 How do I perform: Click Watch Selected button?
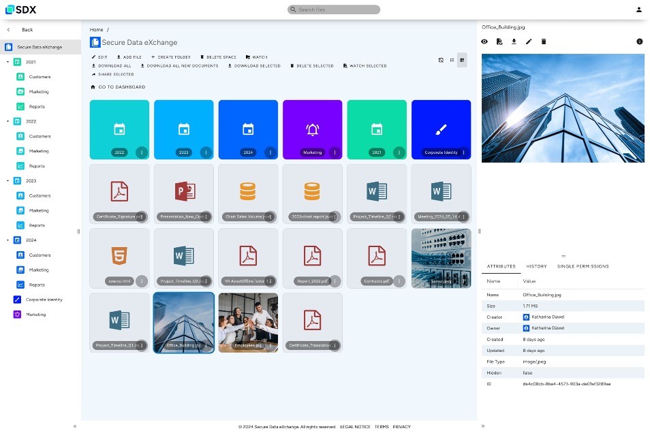(365, 66)
